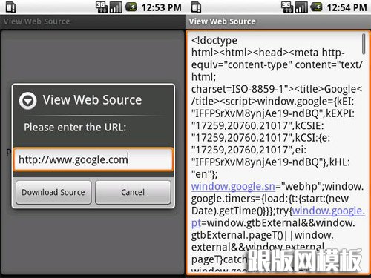Screen dimensions: 371x278
Task: Click the "<!doctype" line in source
Action: point(214,41)
